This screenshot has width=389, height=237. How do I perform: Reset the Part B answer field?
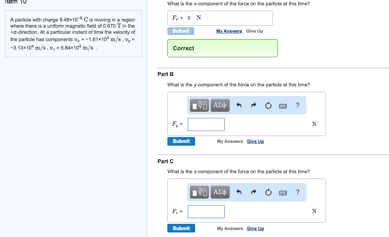click(268, 106)
